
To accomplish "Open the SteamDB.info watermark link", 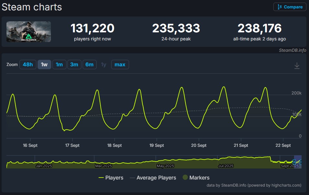I will [x=292, y=50].
